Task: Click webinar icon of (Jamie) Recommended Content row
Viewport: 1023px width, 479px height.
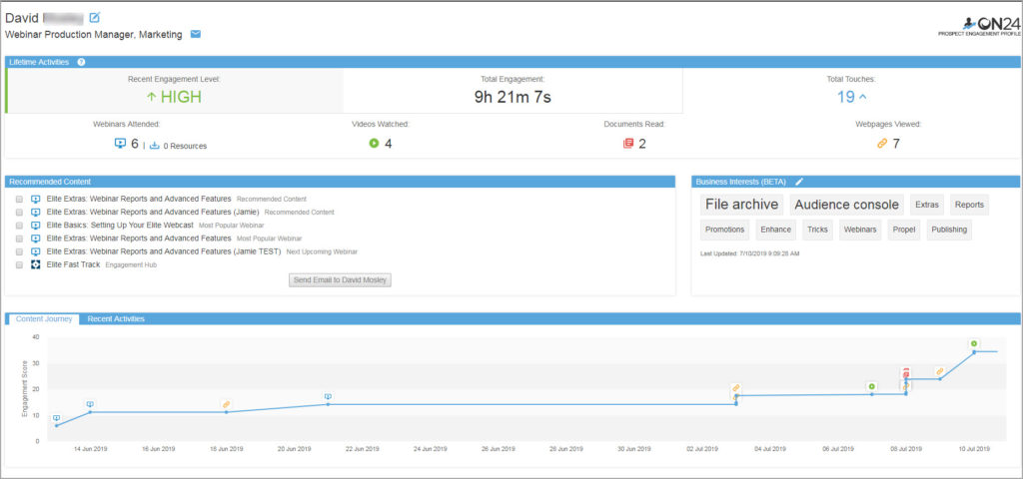Action: [x=36, y=212]
